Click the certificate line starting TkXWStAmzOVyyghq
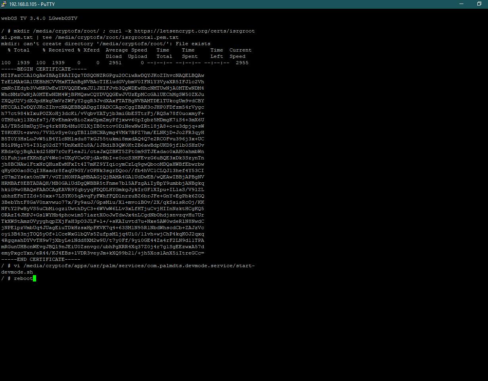The width and height of the screenshot is (488, 381). pyautogui.click(x=103, y=221)
